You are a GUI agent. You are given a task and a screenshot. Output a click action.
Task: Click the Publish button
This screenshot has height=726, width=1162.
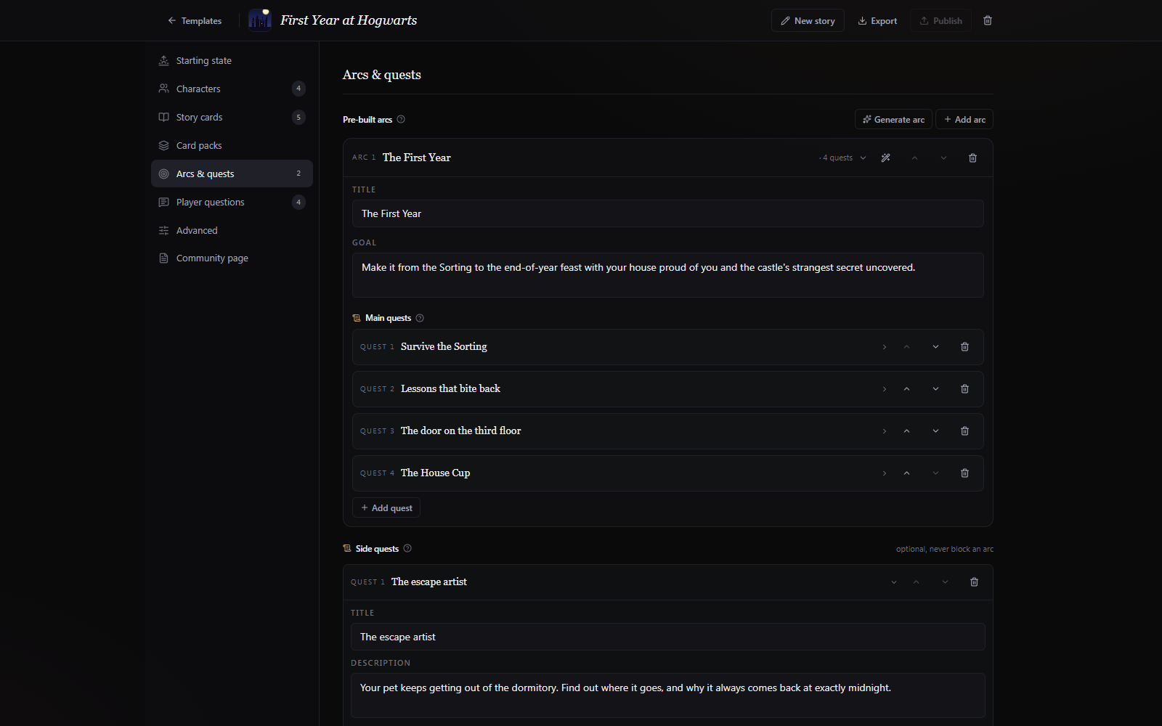click(x=940, y=20)
